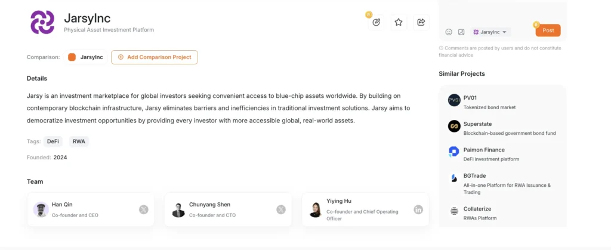This screenshot has height=250, width=611.
Task: Open the edit project icon
Action: (x=376, y=23)
